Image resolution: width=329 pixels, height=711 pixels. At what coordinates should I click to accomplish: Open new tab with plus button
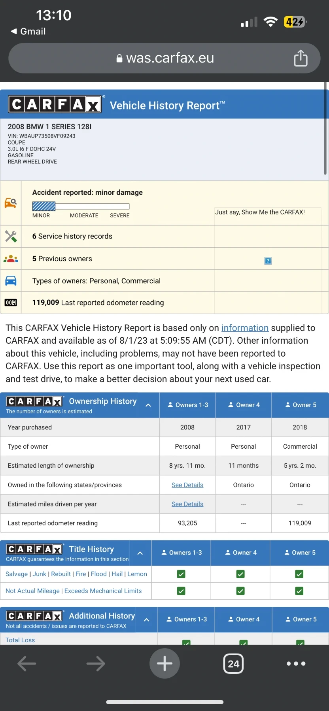tap(164, 663)
